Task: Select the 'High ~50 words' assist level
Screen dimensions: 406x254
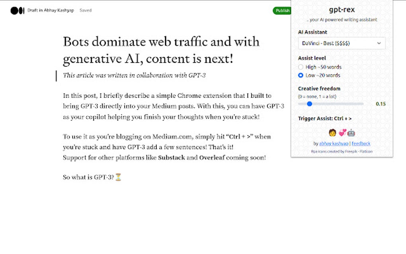Action: click(301, 67)
